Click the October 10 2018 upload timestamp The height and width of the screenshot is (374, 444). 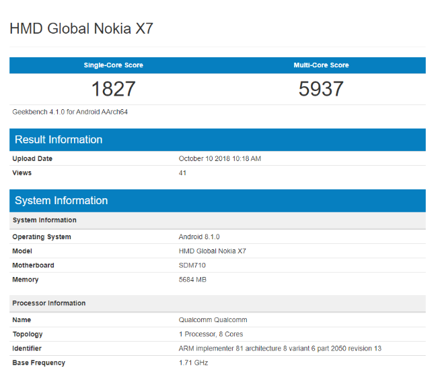tap(219, 159)
